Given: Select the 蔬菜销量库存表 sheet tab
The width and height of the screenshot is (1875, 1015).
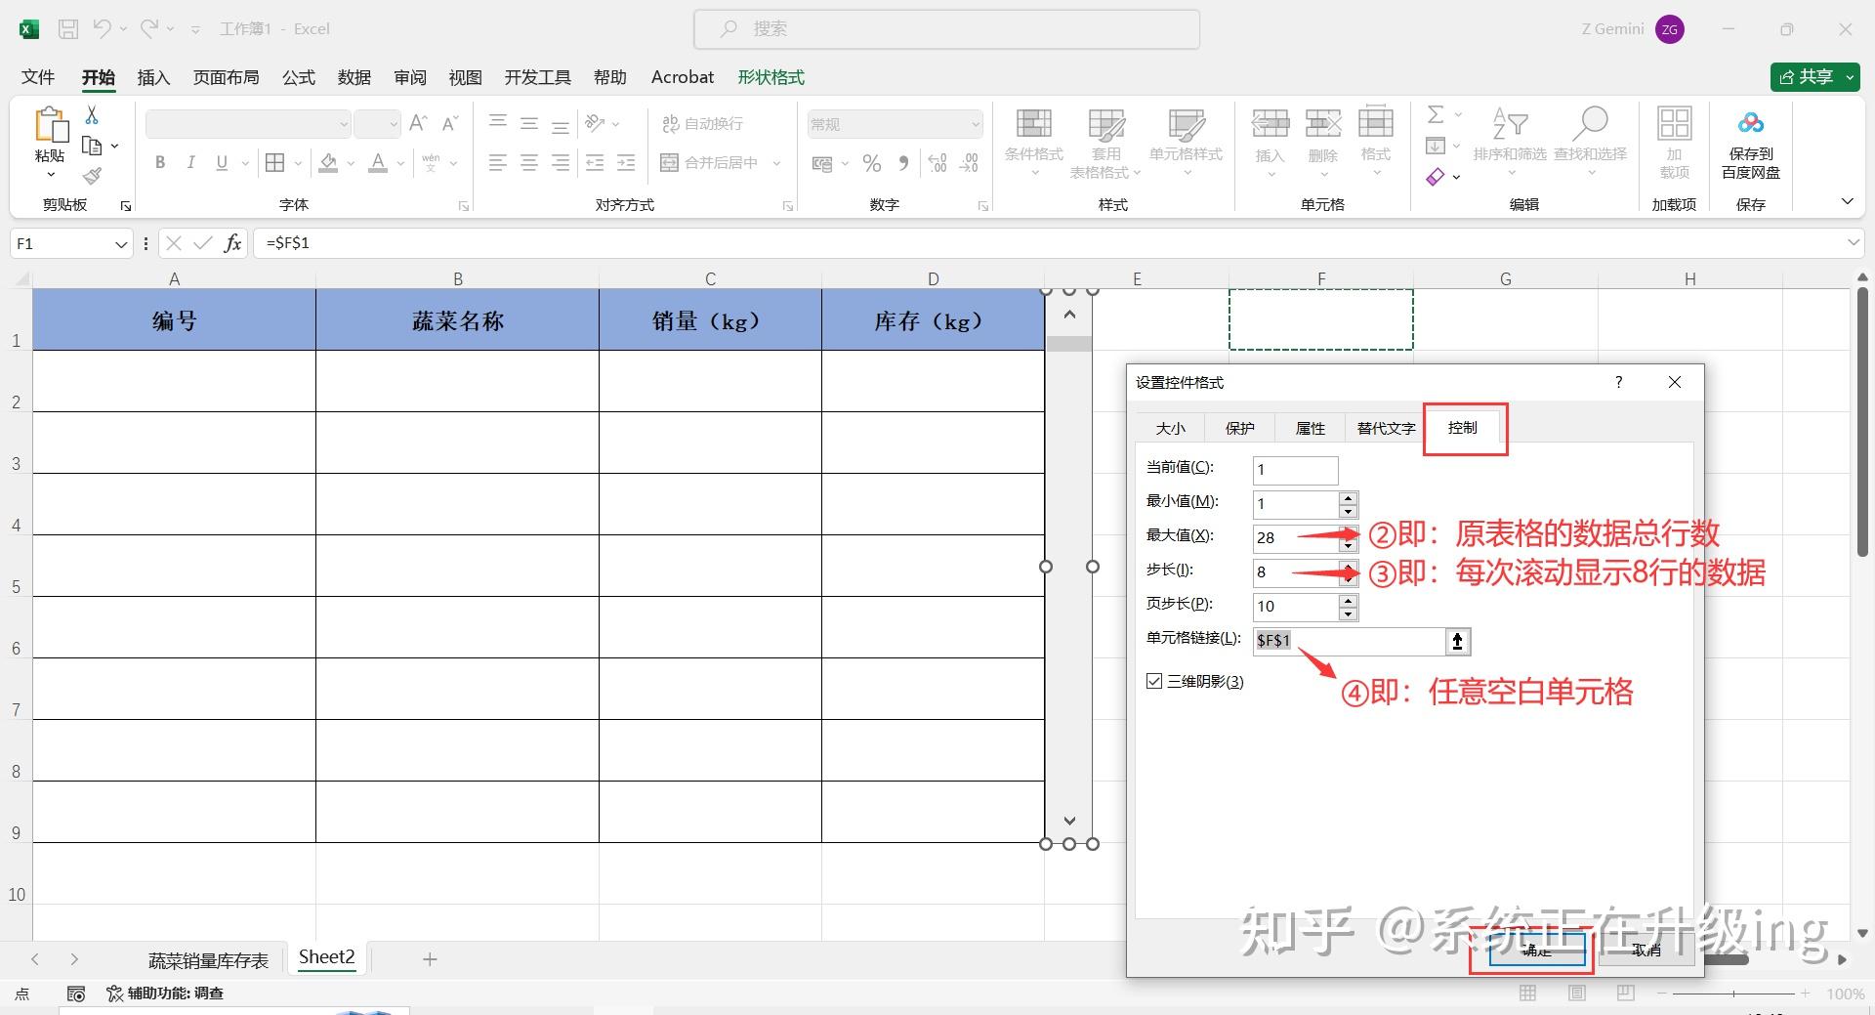Looking at the screenshot, I should click(x=208, y=960).
